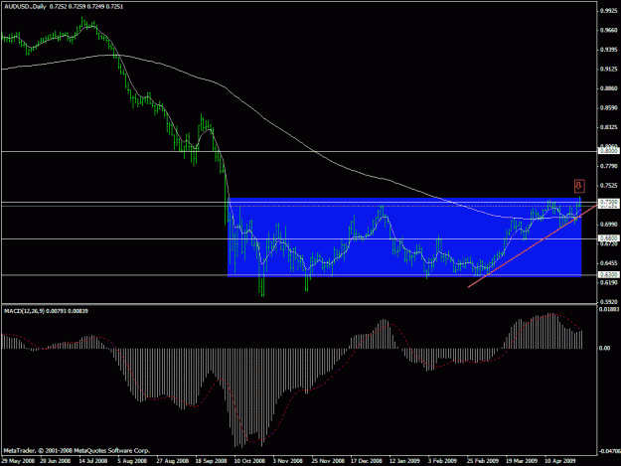Click the MACD 0.00 scale value
The height and width of the screenshot is (466, 621).
pos(605,348)
